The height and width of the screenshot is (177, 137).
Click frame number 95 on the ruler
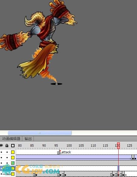[x=56, y=145]
